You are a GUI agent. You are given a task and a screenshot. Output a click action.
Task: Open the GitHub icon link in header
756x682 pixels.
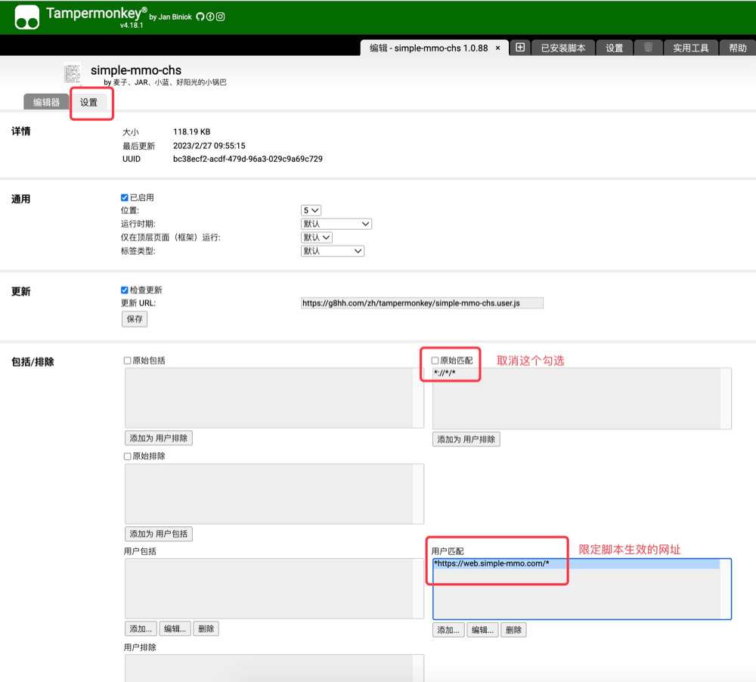200,17
